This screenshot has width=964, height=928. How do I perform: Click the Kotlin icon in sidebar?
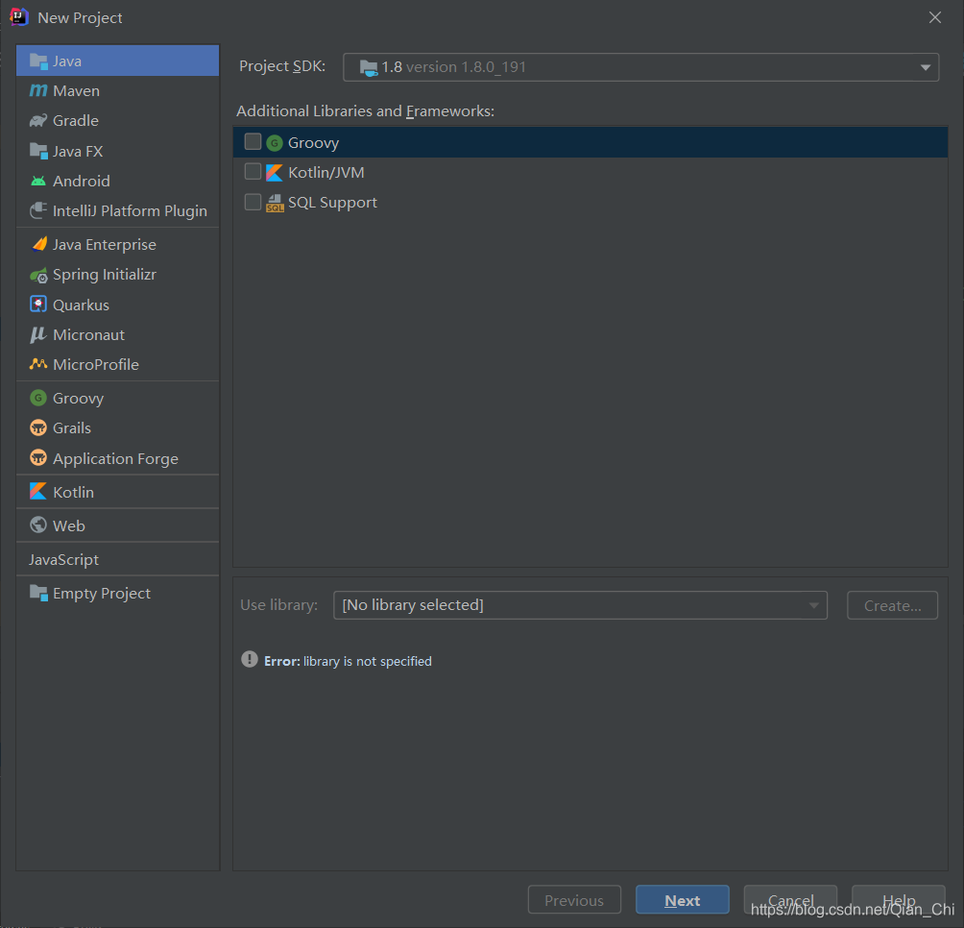pyautogui.click(x=38, y=491)
